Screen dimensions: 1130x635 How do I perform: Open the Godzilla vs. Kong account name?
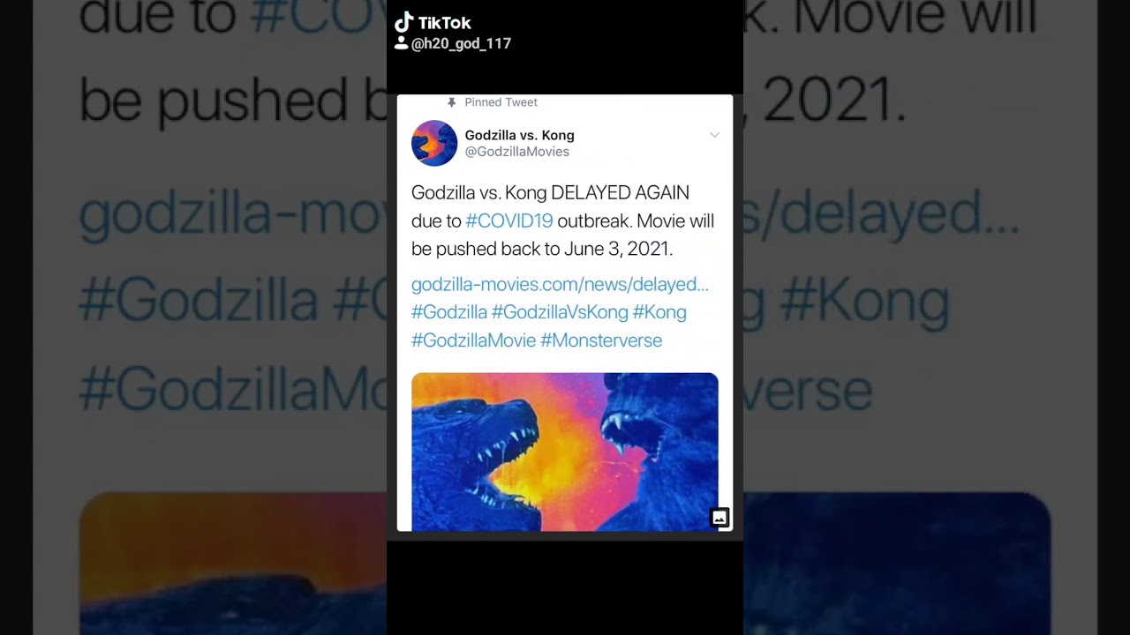pos(519,135)
